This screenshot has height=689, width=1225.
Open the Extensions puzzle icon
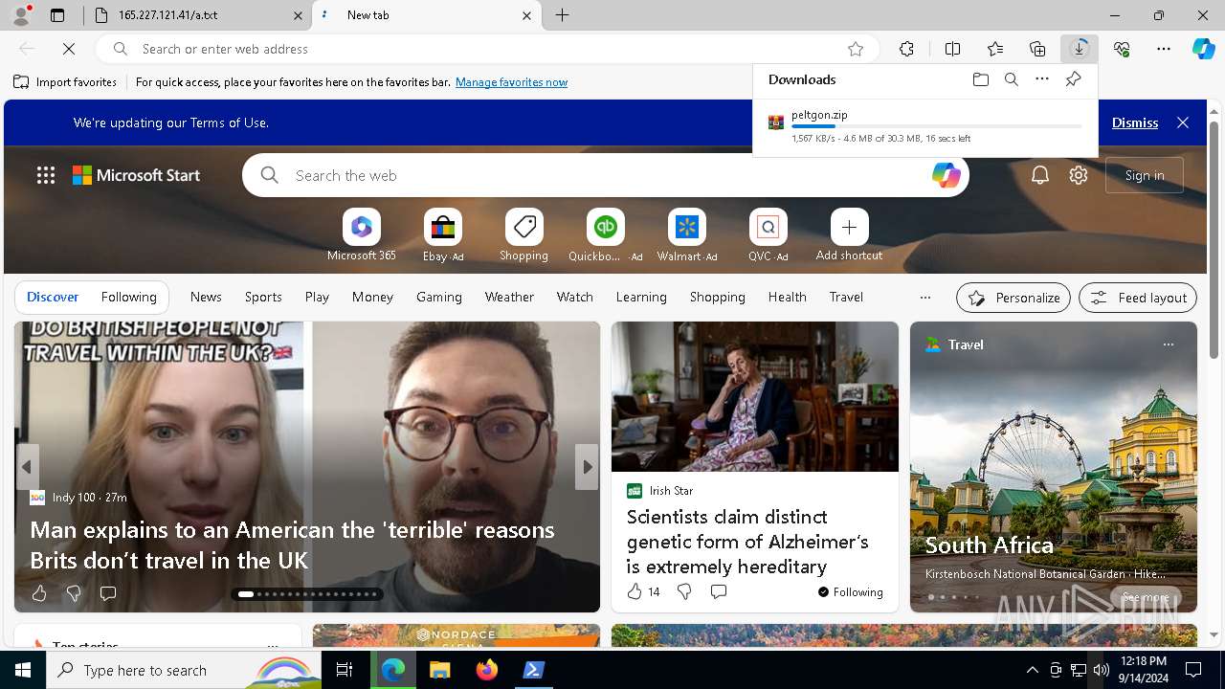point(906,49)
